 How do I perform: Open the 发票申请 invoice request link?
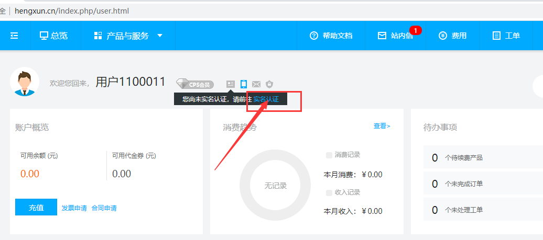click(74, 208)
